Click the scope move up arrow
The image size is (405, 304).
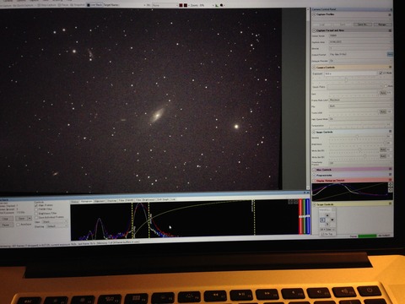[x=327, y=215]
